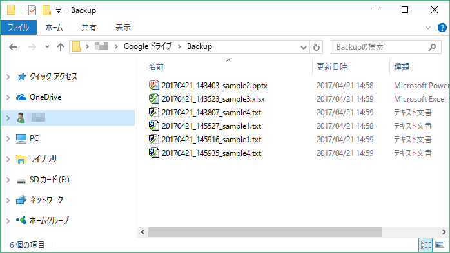The width and height of the screenshot is (450, 253).
Task: Select file 20170421_145527_sample1.txt
Action: point(211,126)
